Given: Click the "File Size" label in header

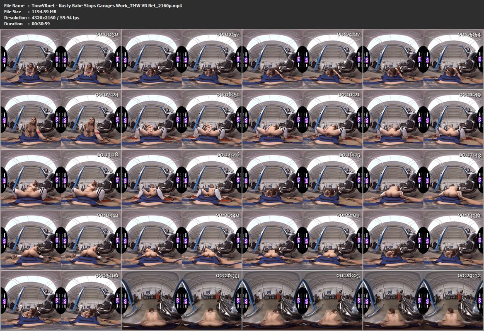Looking at the screenshot, I should point(13,12).
